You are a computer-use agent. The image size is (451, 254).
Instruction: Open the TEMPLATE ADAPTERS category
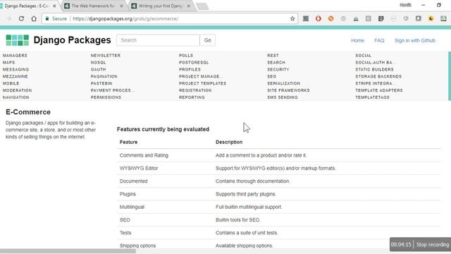[x=379, y=90]
